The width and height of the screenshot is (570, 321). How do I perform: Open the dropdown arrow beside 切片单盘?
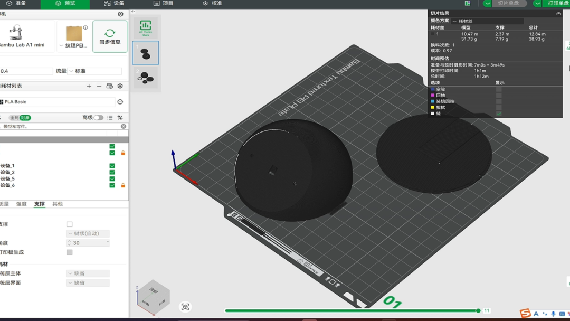click(x=487, y=3)
